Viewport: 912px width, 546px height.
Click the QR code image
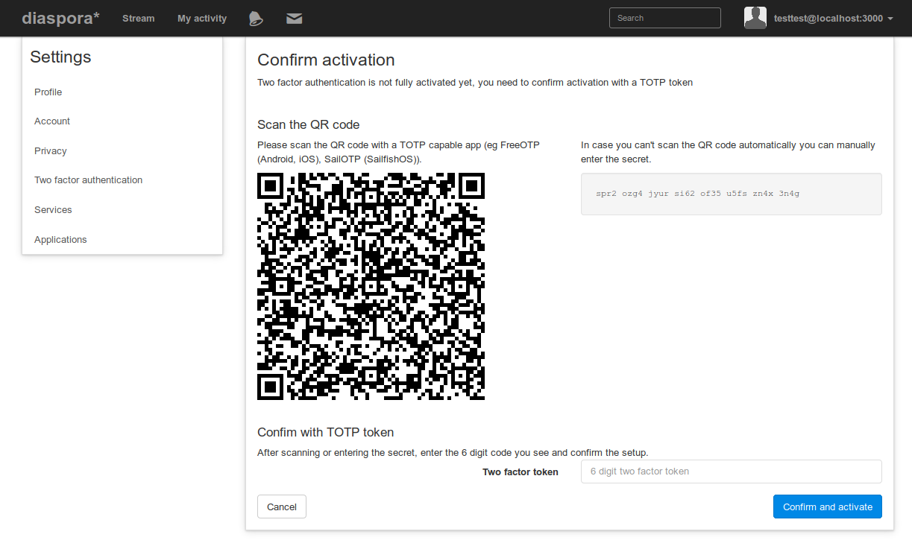(x=371, y=287)
